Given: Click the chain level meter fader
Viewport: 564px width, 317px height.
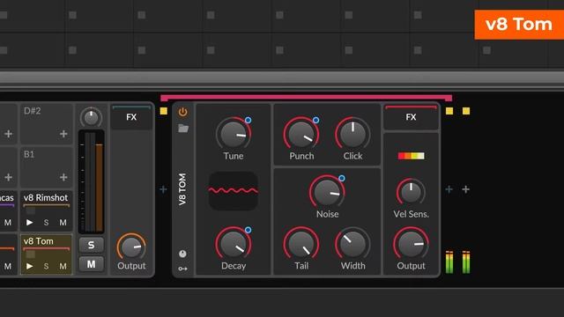Looking at the screenshot, I should (92, 182).
